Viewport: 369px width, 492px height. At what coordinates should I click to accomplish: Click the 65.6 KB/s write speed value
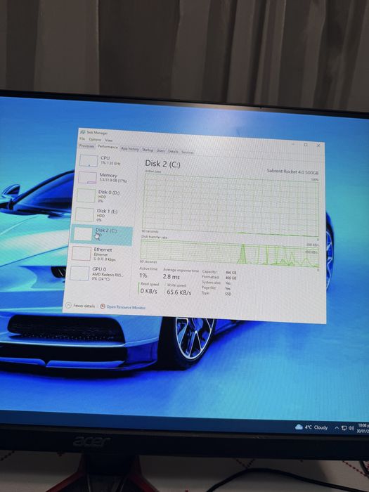[179, 292]
